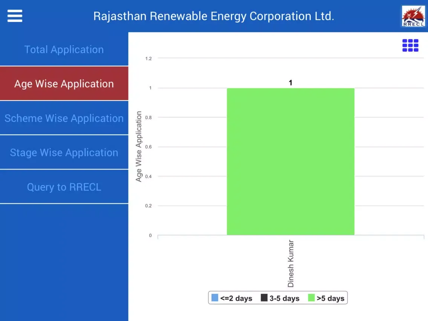
Task: Open Total Application section
Action: (64, 49)
